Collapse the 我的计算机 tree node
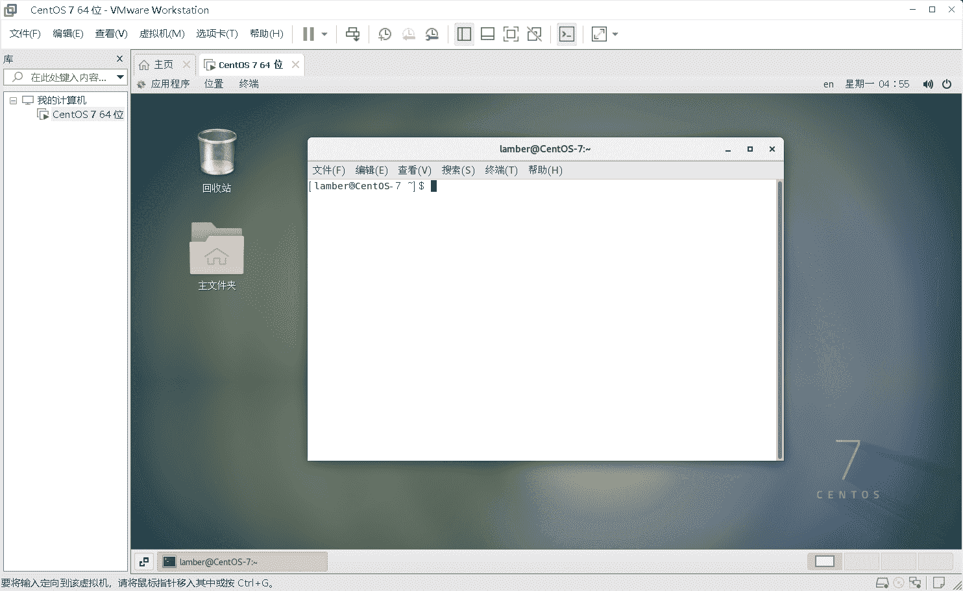This screenshot has width=963, height=591. 13,100
